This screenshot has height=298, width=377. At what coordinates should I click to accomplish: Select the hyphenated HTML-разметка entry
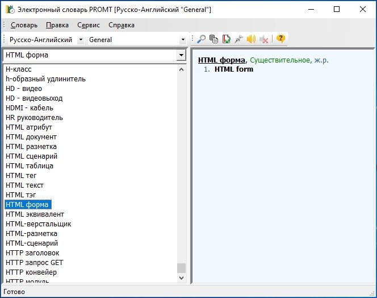coord(31,233)
